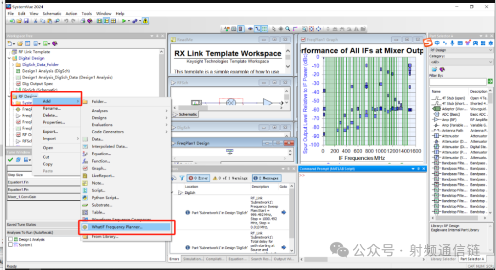This screenshot has width=496, height=270.
Task: Click the Print icon in main toolbar
Action: (x=83, y=21)
